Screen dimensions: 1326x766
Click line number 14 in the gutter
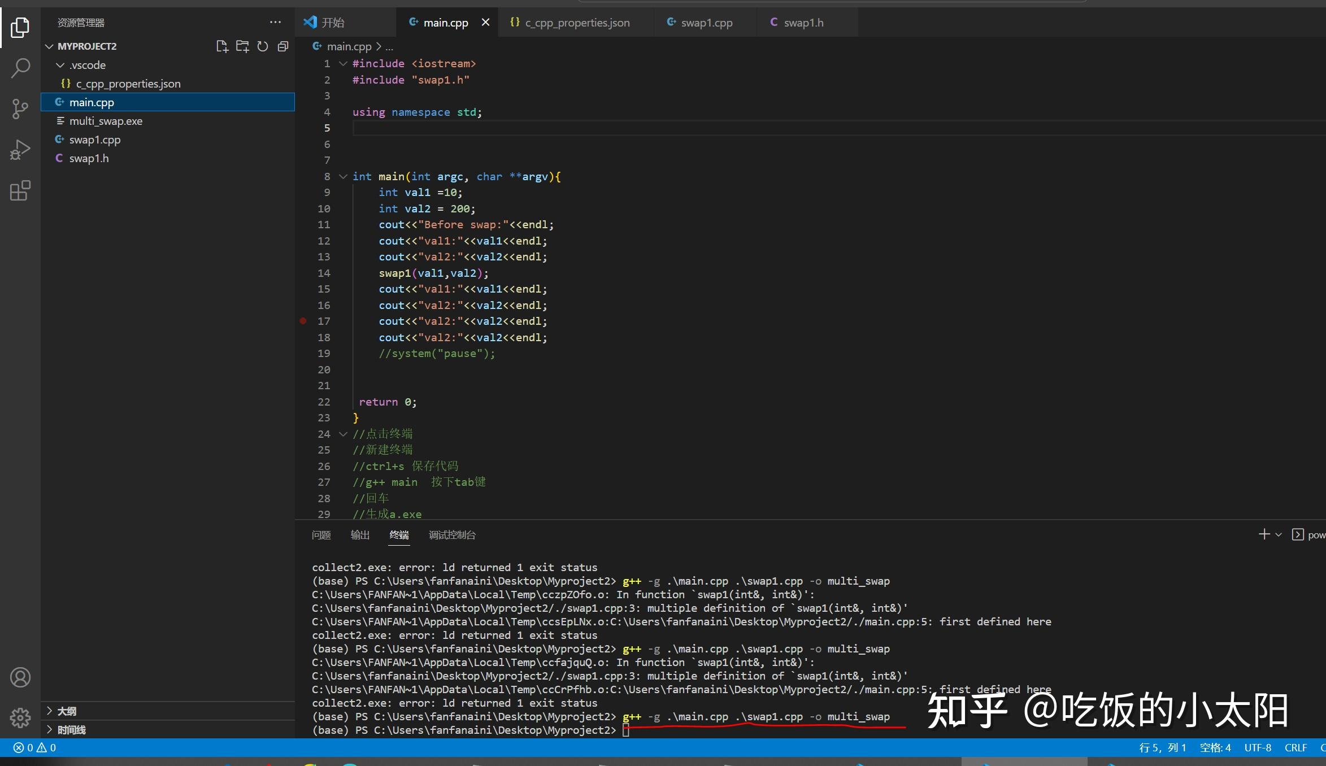pyautogui.click(x=324, y=273)
